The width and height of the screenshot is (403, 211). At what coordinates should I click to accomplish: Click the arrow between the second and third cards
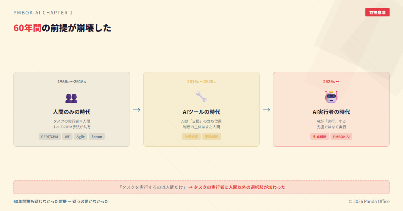pos(266,110)
